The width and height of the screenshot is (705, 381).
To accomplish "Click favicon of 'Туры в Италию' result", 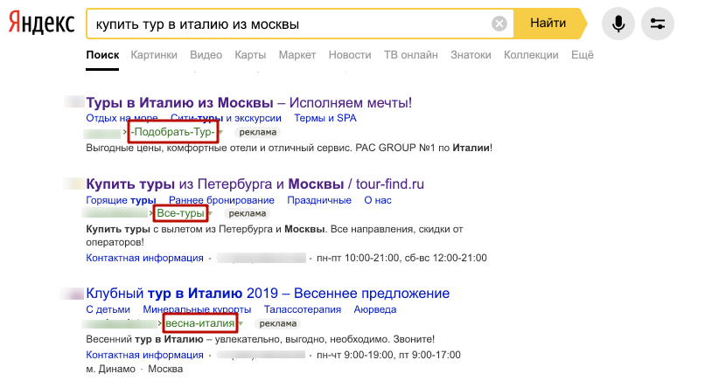I will [73, 101].
